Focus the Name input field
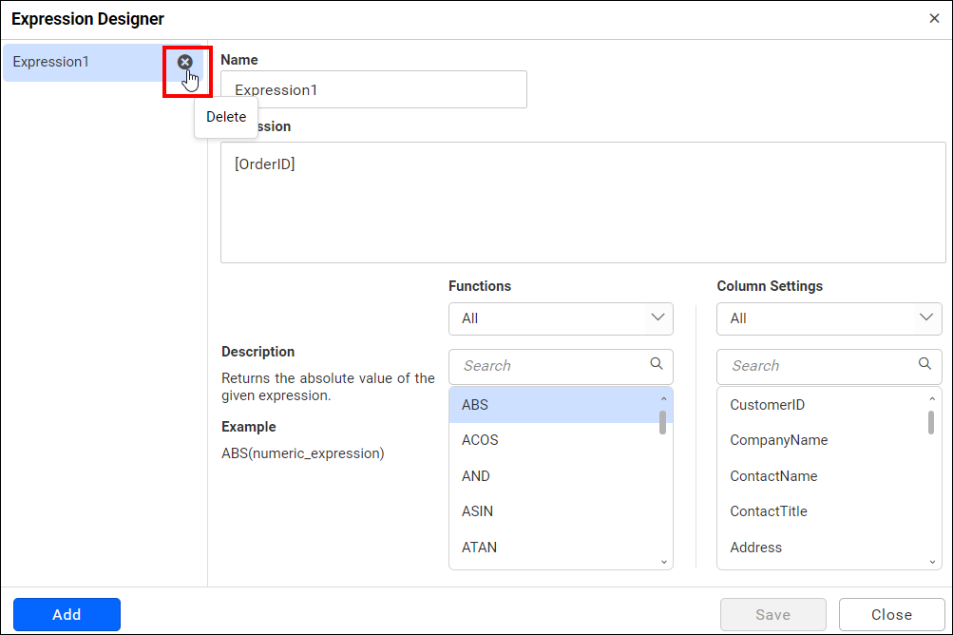953x635 pixels. [373, 90]
